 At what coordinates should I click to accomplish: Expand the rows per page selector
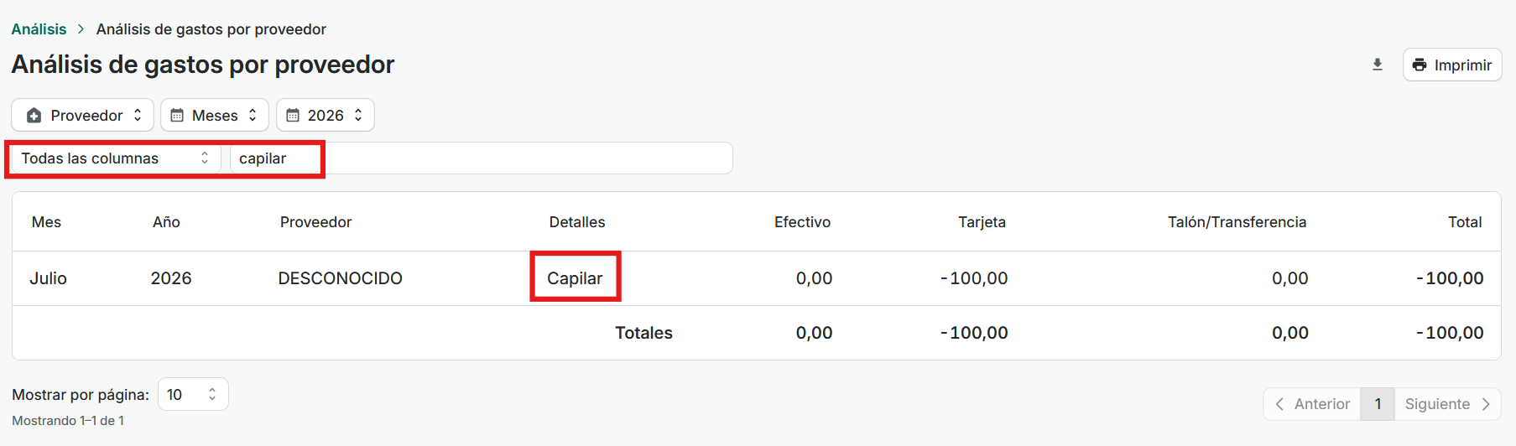(193, 395)
